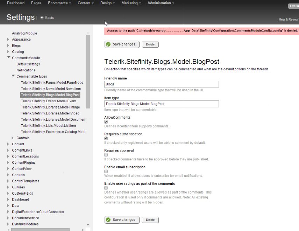Select Telerik.Sitefinity.Libraries.Model.Image type
This screenshot has width=299, height=231.
(x=50, y=107)
